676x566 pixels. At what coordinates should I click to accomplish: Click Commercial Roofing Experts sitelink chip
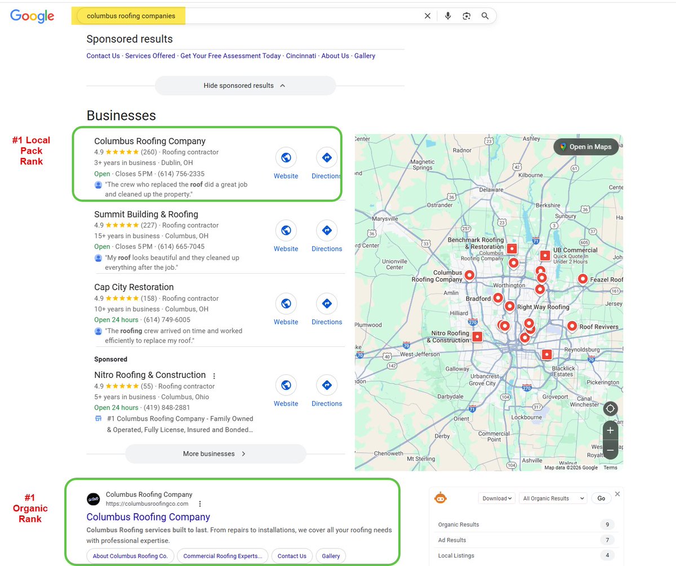[223, 556]
